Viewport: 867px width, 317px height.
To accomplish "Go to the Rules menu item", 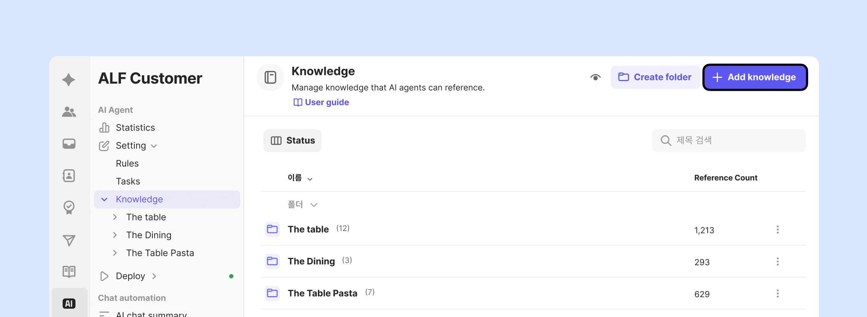I will coord(127,164).
